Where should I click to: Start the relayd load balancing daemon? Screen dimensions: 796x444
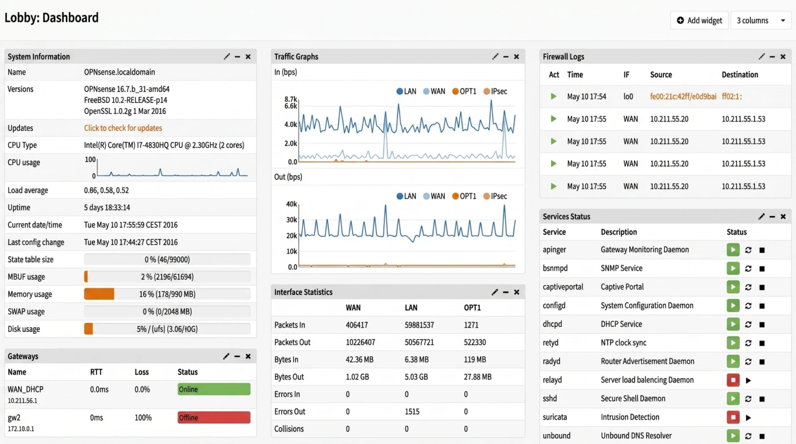pos(748,380)
